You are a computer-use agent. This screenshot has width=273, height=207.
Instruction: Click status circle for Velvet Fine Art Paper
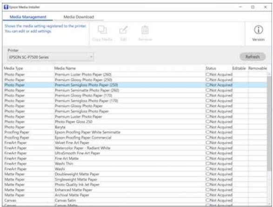(x=207, y=142)
